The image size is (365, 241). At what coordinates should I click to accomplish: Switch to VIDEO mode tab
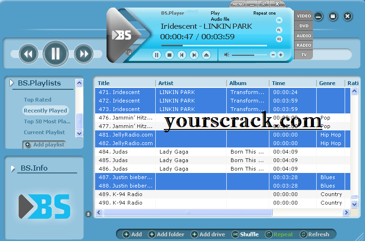pyautogui.click(x=303, y=16)
